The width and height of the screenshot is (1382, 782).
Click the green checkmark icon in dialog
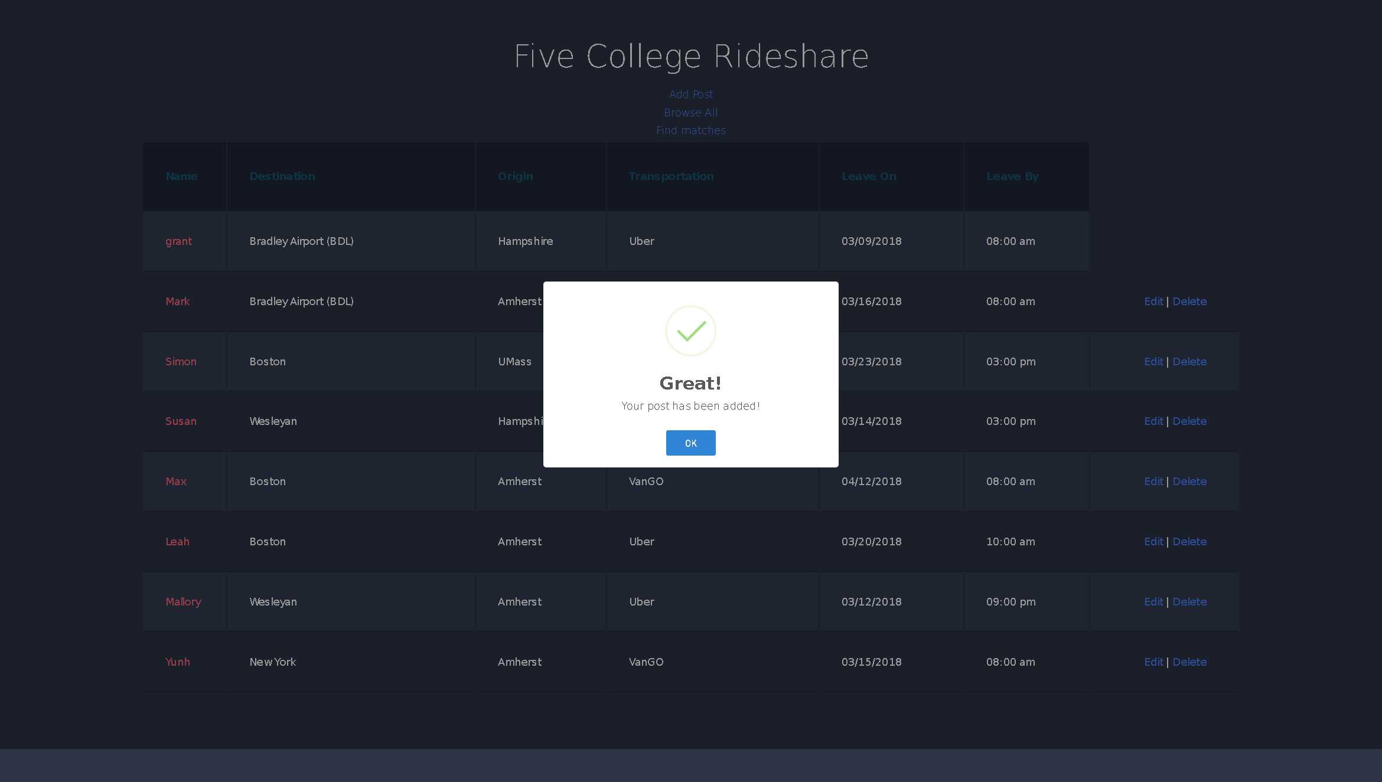coord(690,331)
